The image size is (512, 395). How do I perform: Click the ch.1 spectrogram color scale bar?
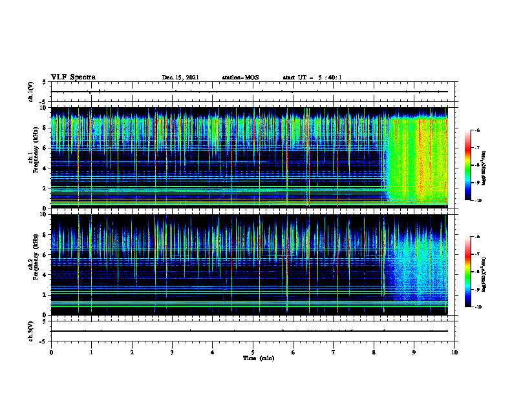(x=467, y=165)
